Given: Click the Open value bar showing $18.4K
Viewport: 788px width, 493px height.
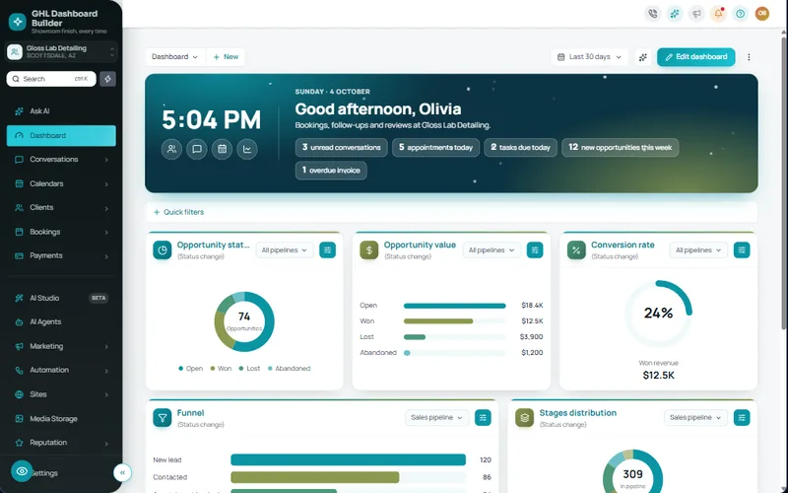Looking at the screenshot, I should click(455, 306).
